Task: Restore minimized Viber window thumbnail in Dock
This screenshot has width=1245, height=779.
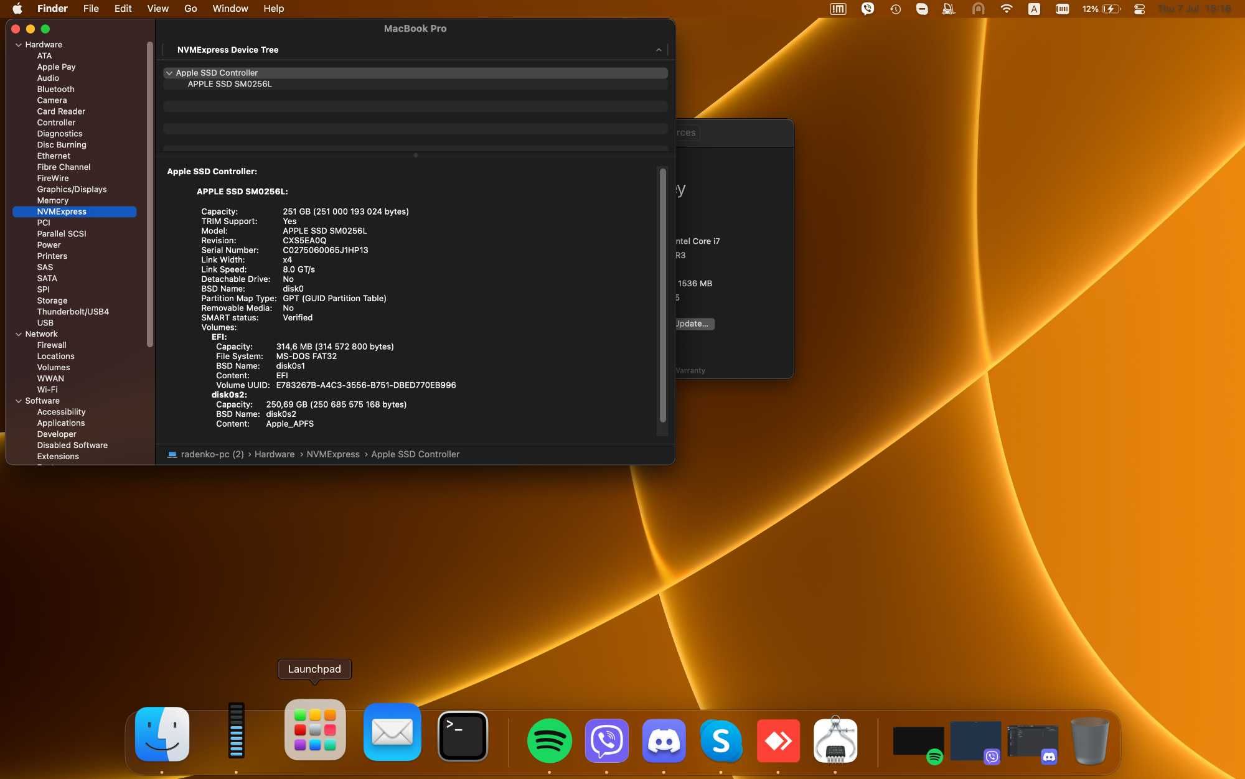Action: coord(975,742)
